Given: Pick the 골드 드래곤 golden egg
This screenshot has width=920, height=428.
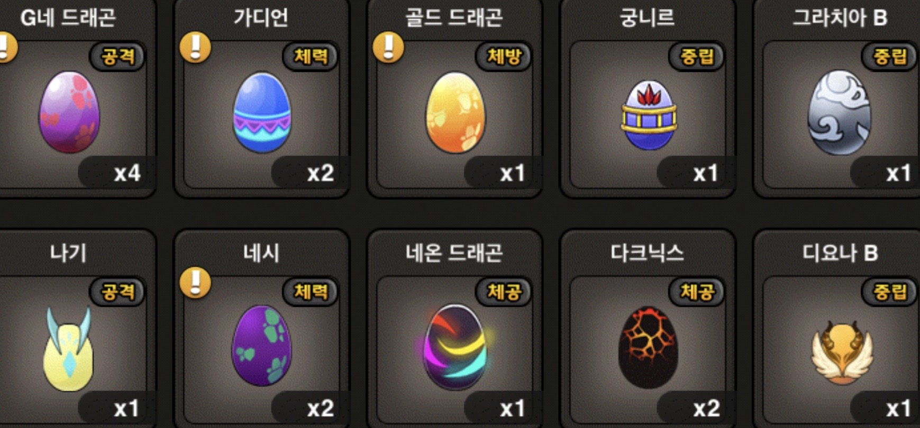Looking at the screenshot, I should 455,113.
